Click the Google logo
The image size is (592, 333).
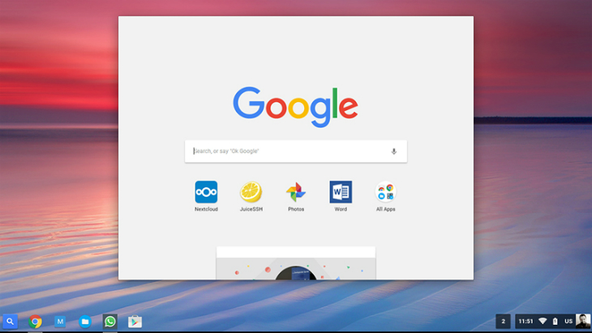[x=296, y=107]
